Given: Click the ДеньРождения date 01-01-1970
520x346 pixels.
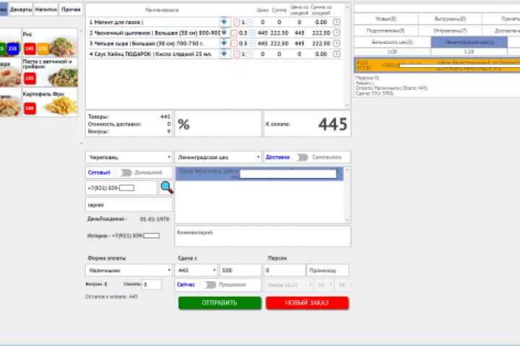Looking at the screenshot, I should click(155, 219).
